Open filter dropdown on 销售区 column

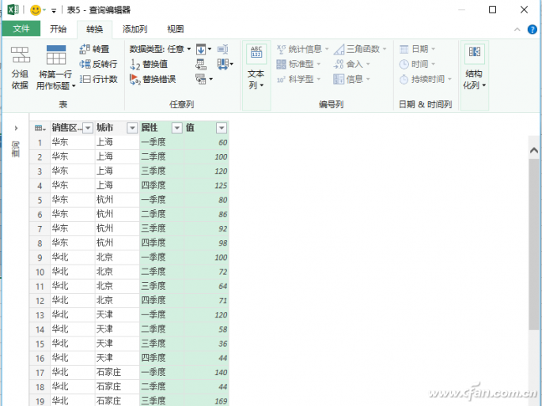pos(88,128)
